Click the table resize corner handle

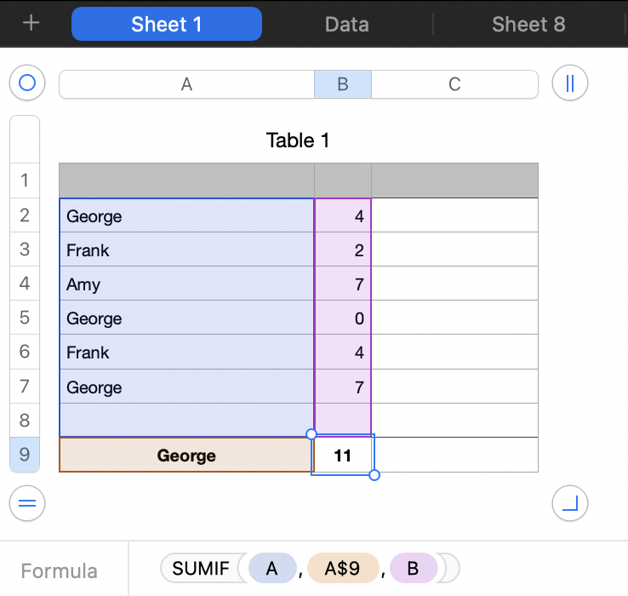click(570, 503)
